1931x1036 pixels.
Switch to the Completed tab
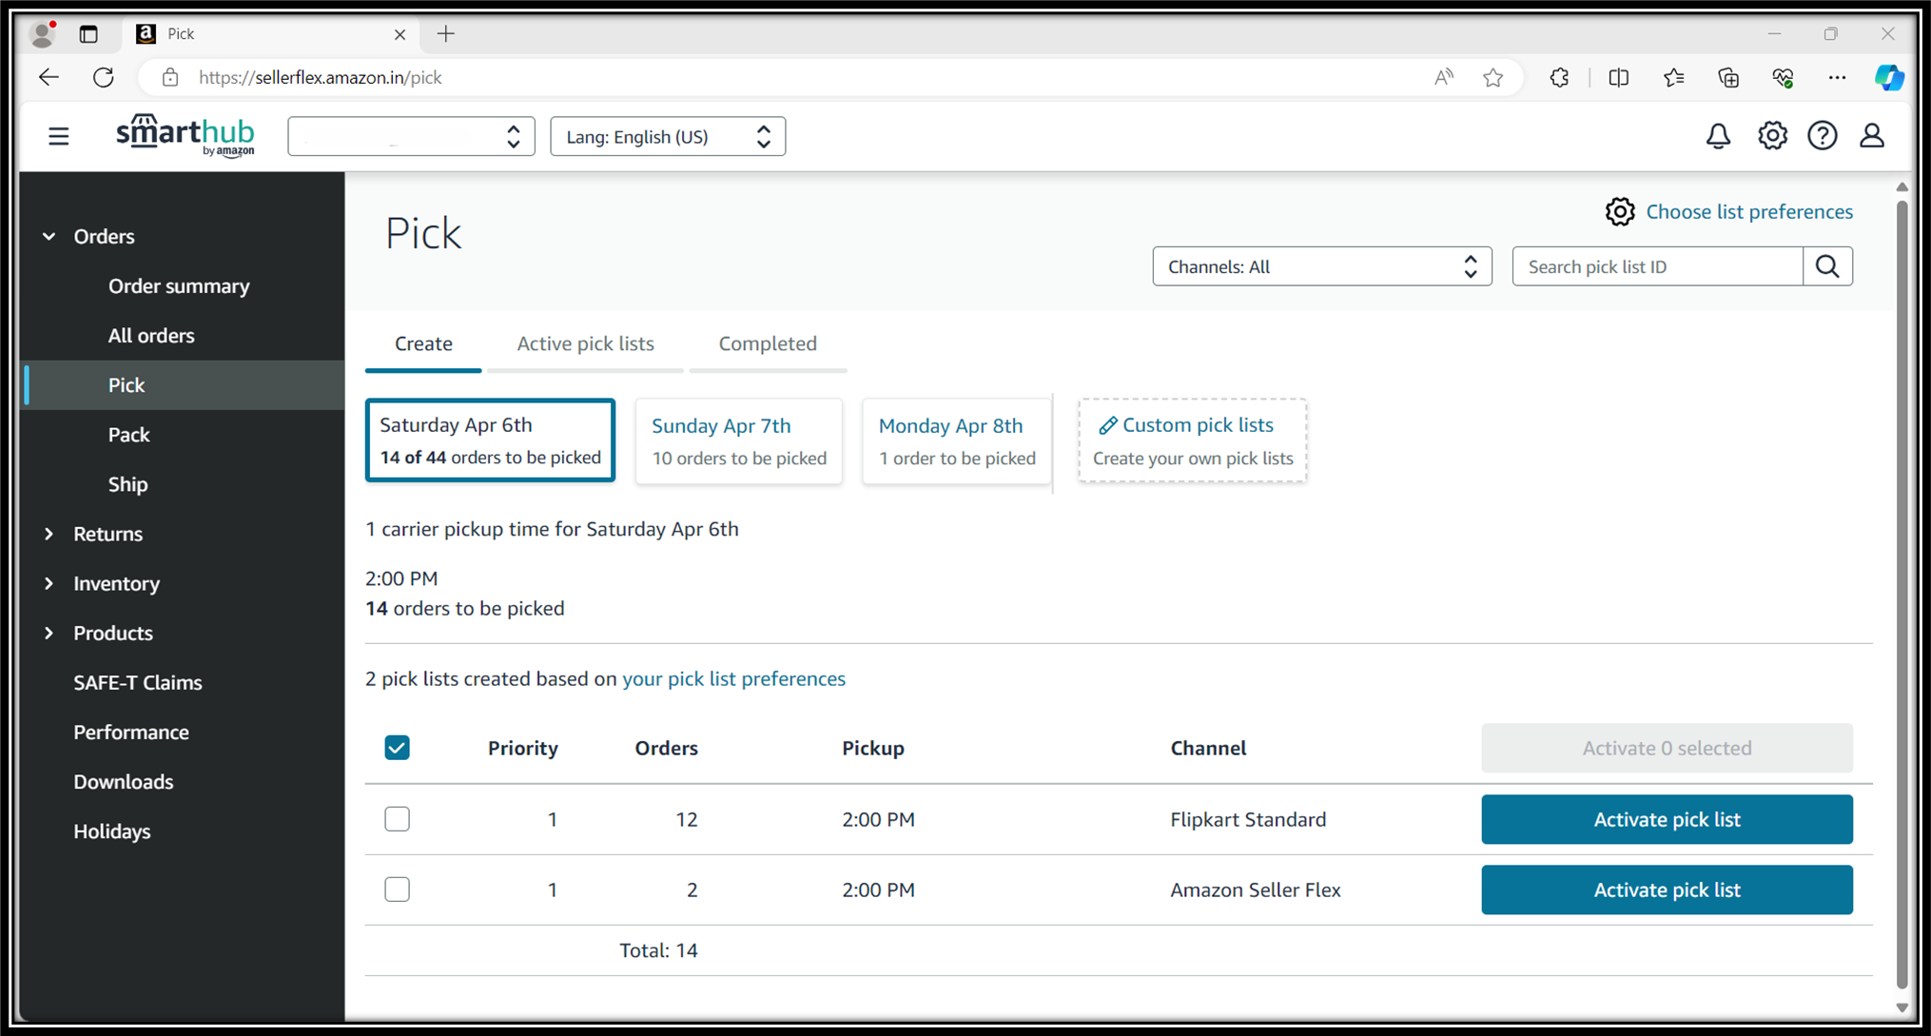(767, 343)
